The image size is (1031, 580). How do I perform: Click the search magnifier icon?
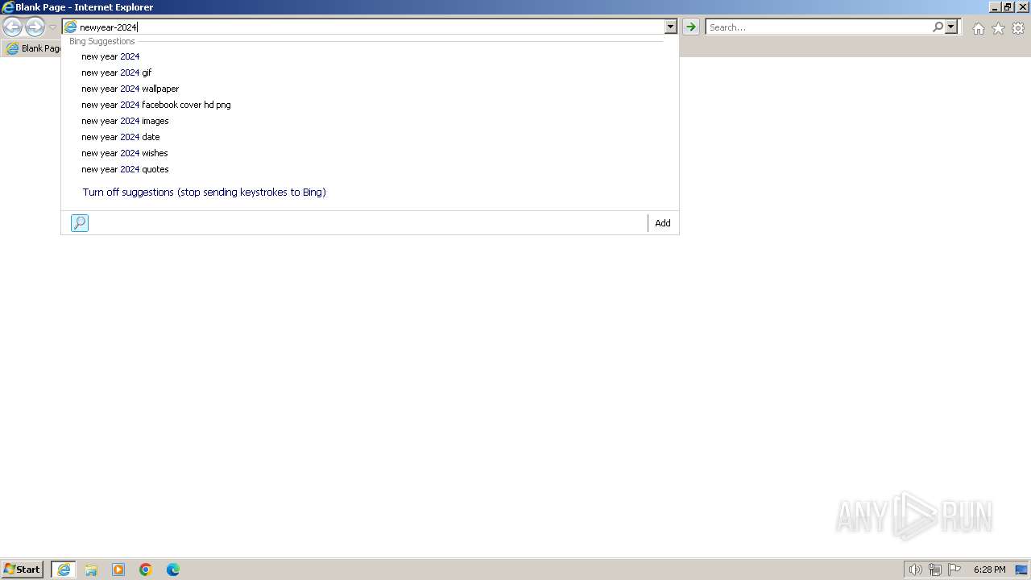[x=938, y=27]
